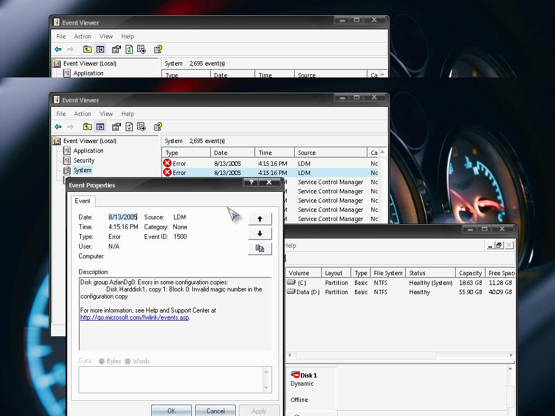Click the Data (D:) volume drive icon

click(291, 291)
